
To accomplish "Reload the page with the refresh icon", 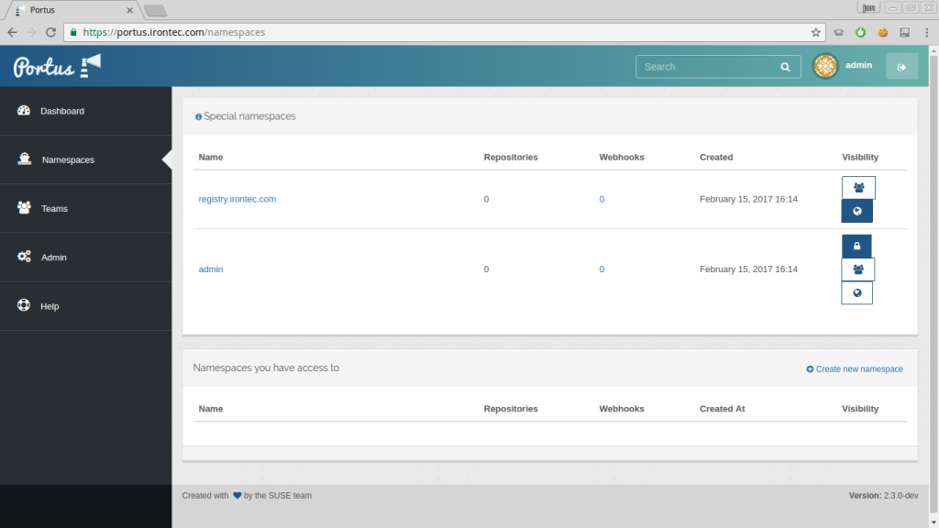I will pos(50,31).
